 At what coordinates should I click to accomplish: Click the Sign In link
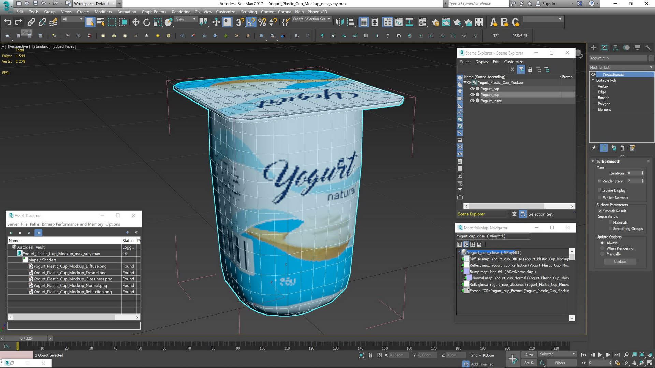[x=549, y=4]
